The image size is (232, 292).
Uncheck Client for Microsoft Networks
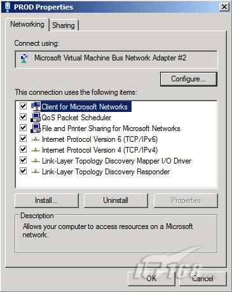click(23, 106)
